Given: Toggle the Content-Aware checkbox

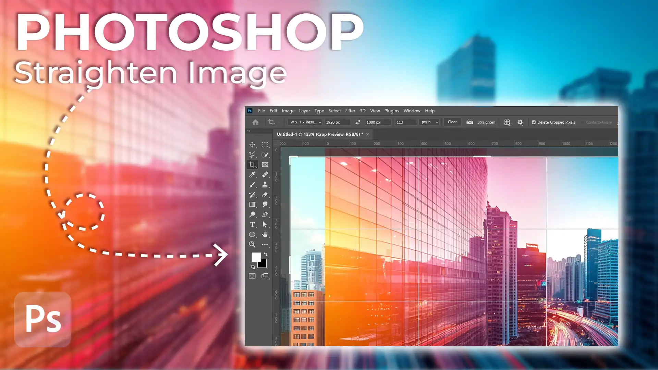Looking at the screenshot, I should [583, 122].
